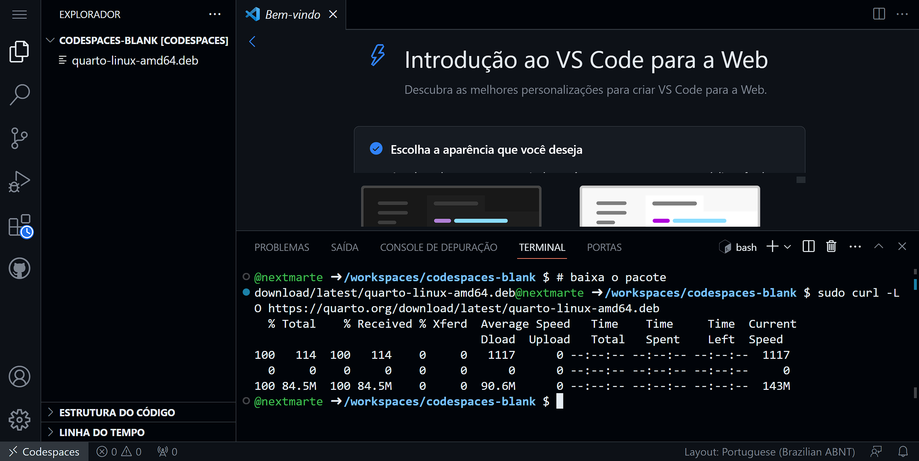Click the Codespaces remote status button
The width and height of the screenshot is (919, 461).
[x=44, y=452]
